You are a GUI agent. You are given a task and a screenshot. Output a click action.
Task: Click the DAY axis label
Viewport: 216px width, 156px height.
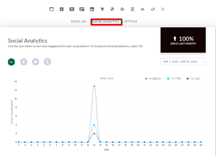click(x=107, y=150)
